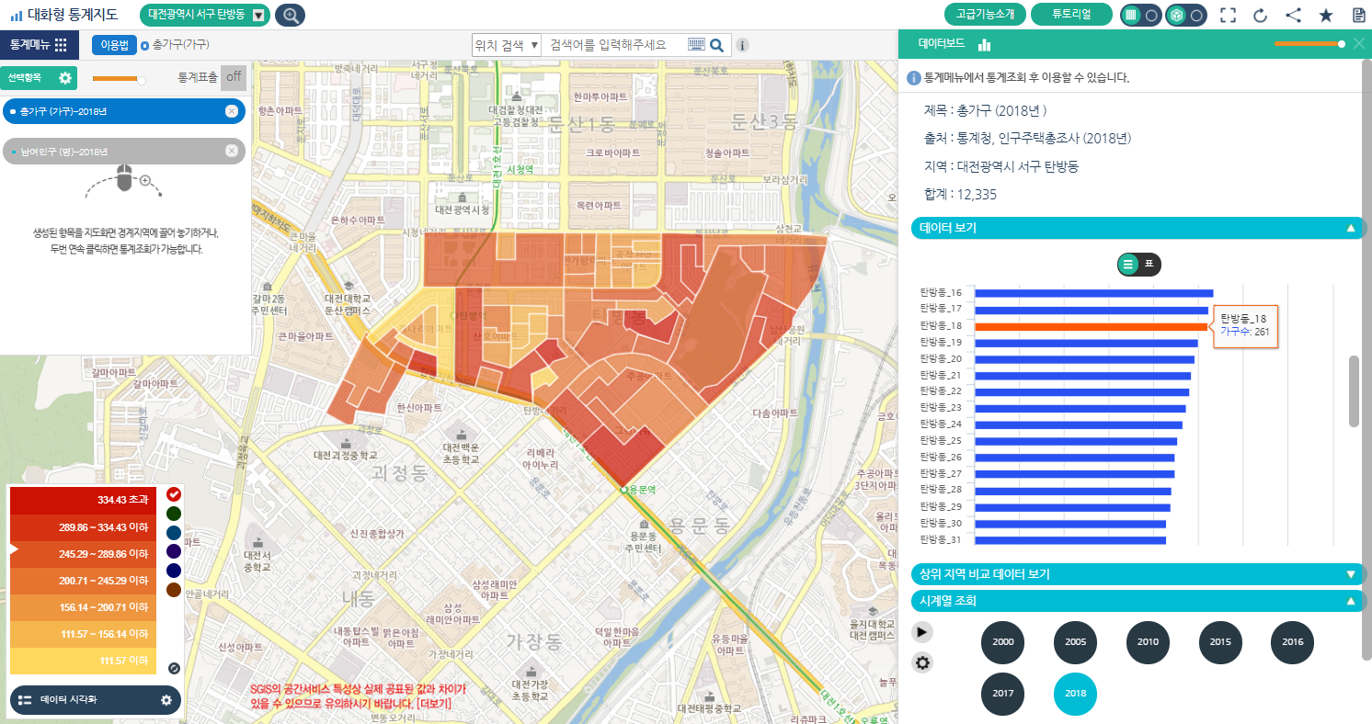Select year 2010 in time series
Image resolution: width=1372 pixels, height=724 pixels.
pyautogui.click(x=1147, y=642)
